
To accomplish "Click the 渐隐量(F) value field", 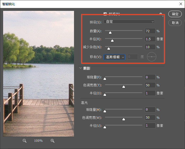I will (x=150, y=77).
